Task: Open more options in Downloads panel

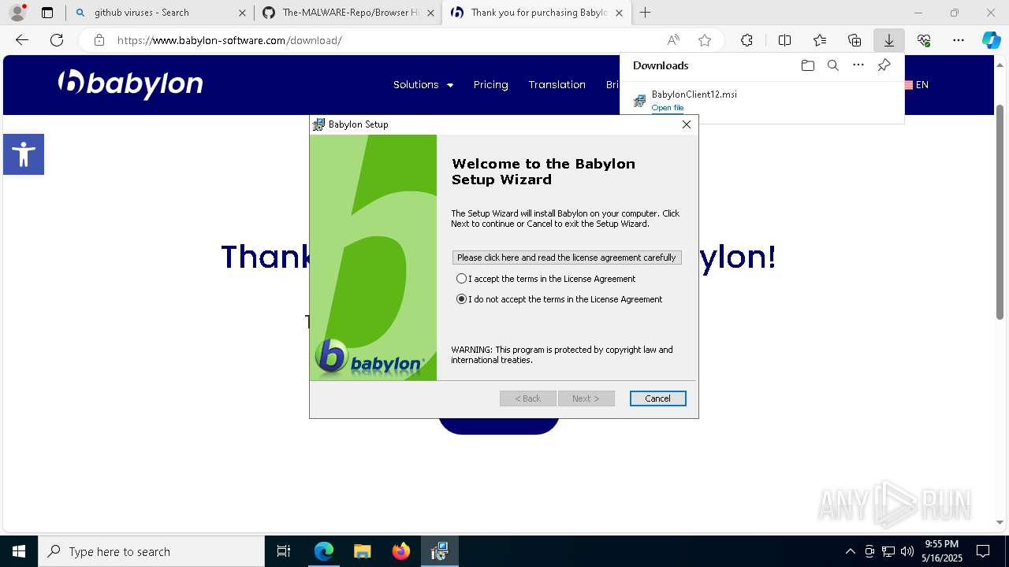Action: [x=858, y=65]
